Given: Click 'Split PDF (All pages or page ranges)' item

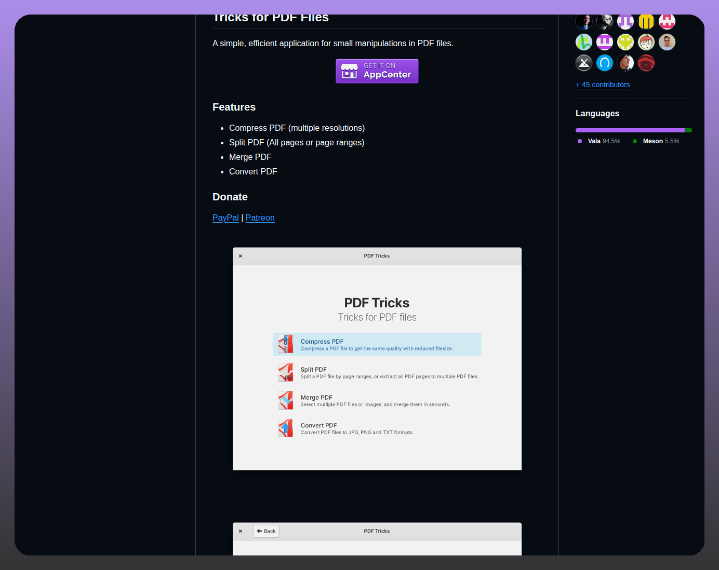Looking at the screenshot, I should [297, 142].
